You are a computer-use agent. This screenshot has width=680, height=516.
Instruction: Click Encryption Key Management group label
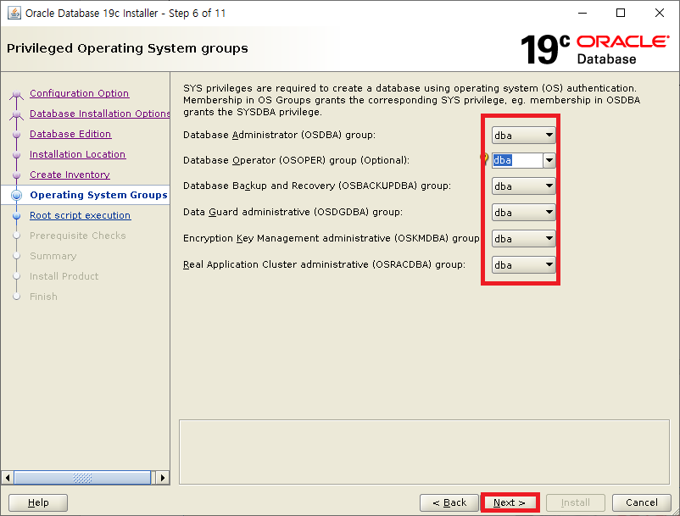[332, 238]
